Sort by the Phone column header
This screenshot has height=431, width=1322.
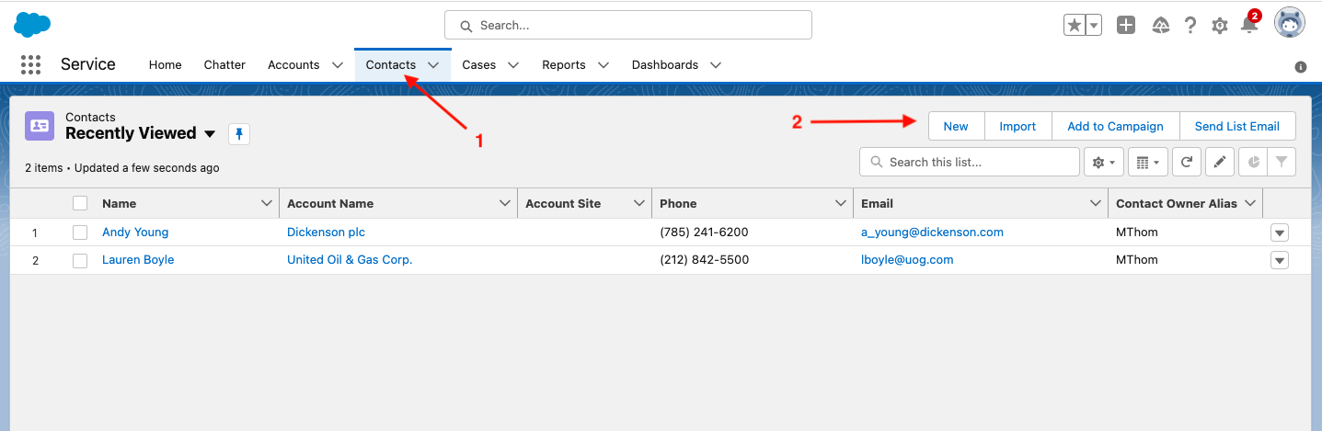(678, 203)
